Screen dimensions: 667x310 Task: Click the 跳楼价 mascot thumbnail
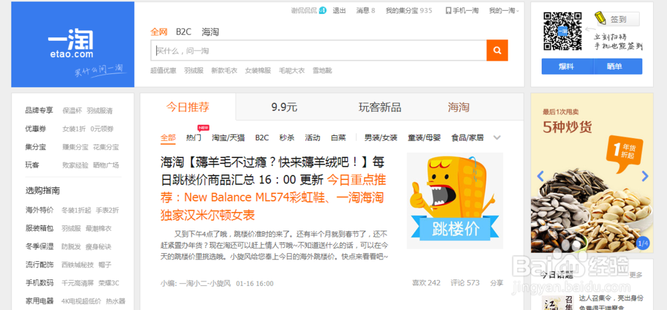(x=455, y=201)
